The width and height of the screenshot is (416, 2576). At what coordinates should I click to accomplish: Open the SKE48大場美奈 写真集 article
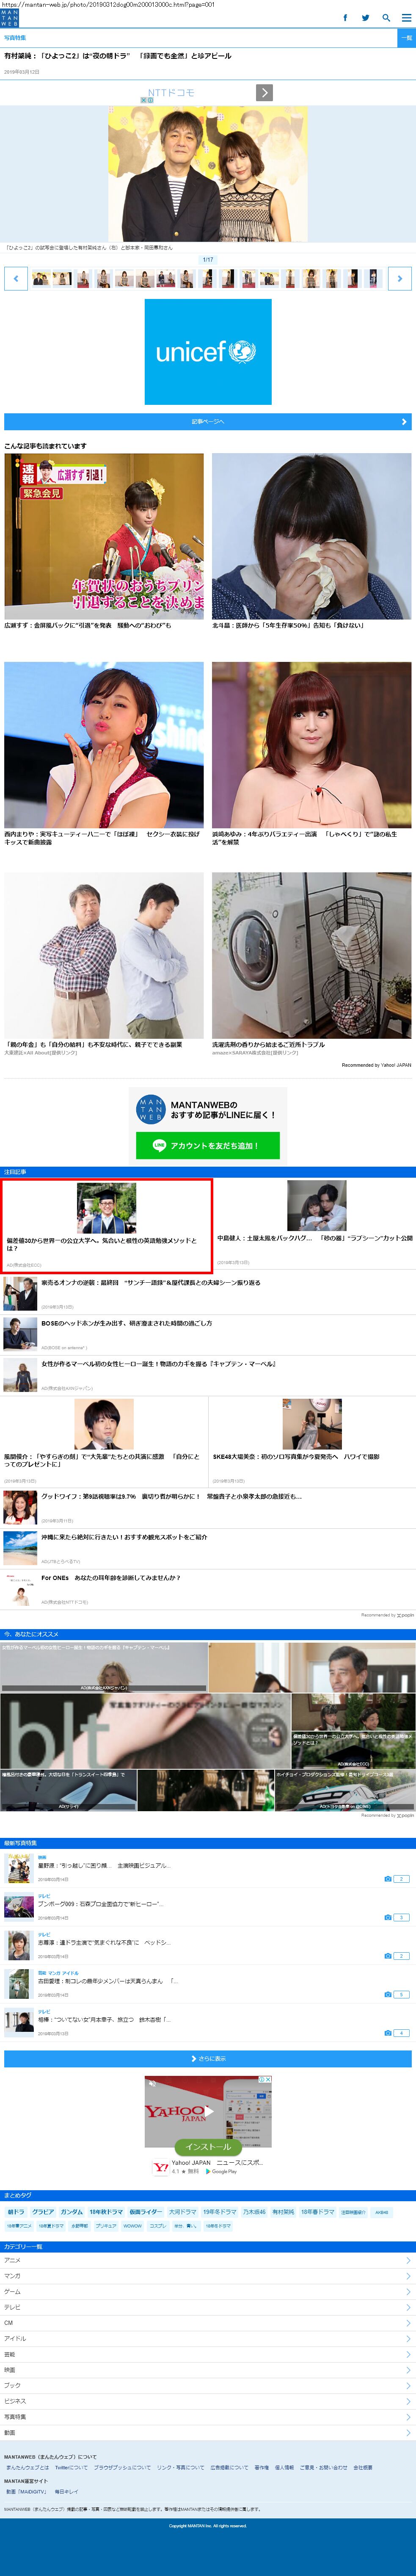pyautogui.click(x=312, y=1442)
